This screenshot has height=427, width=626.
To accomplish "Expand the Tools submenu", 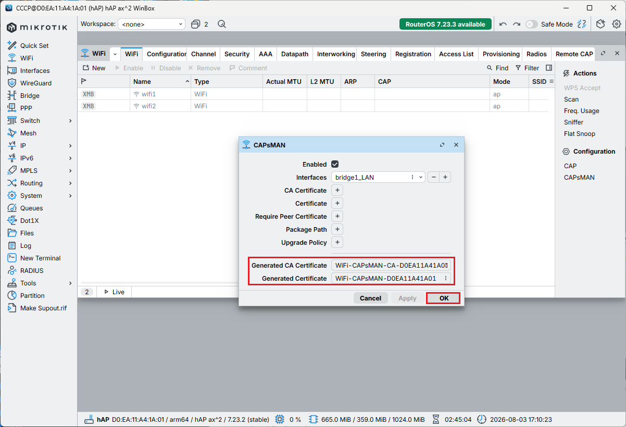I will pos(70,283).
